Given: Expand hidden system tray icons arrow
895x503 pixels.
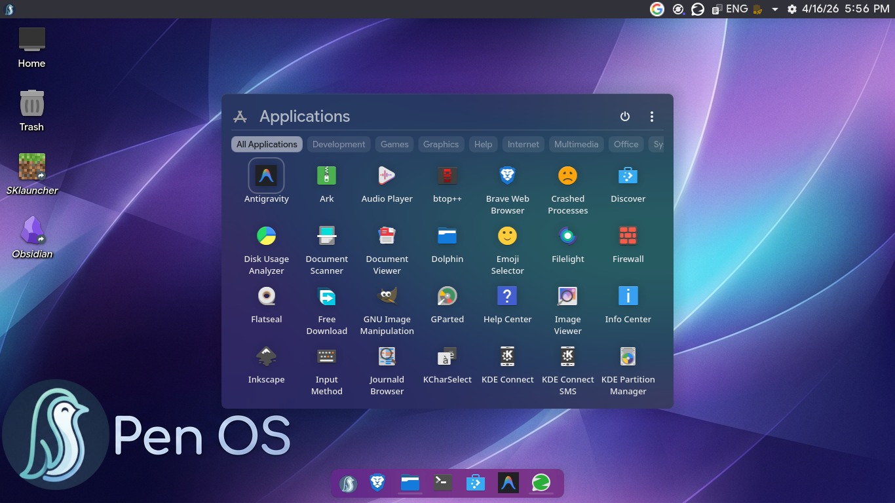Looking at the screenshot, I should 775,9.
